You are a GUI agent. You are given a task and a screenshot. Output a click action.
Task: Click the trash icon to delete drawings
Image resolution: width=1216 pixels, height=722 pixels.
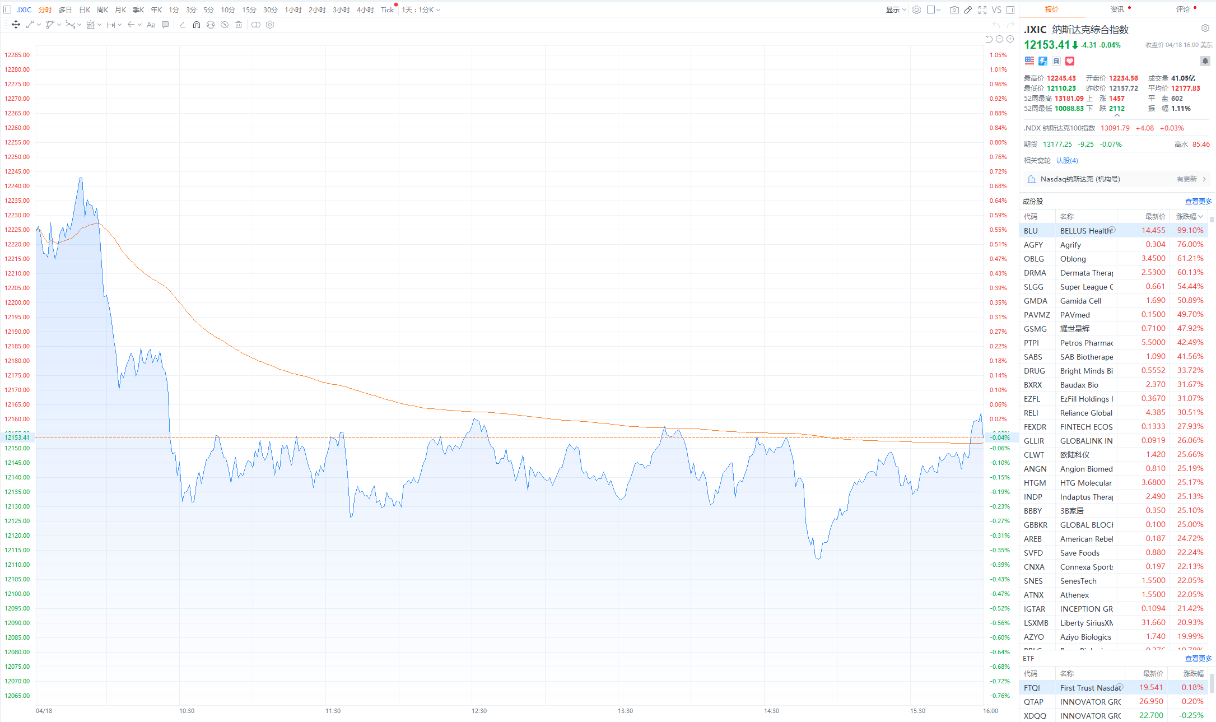(239, 25)
